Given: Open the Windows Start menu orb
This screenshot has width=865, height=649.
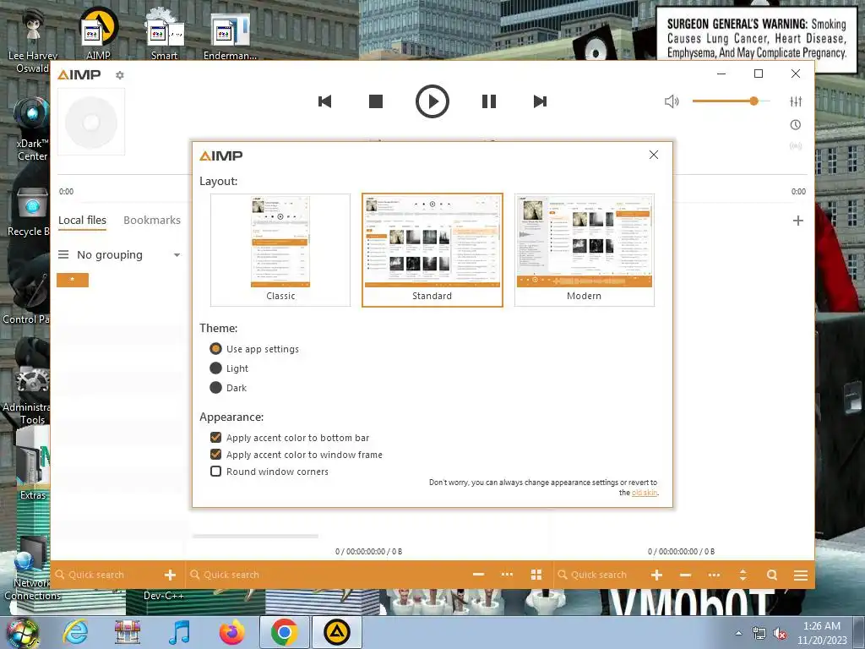Looking at the screenshot, I should [x=22, y=632].
